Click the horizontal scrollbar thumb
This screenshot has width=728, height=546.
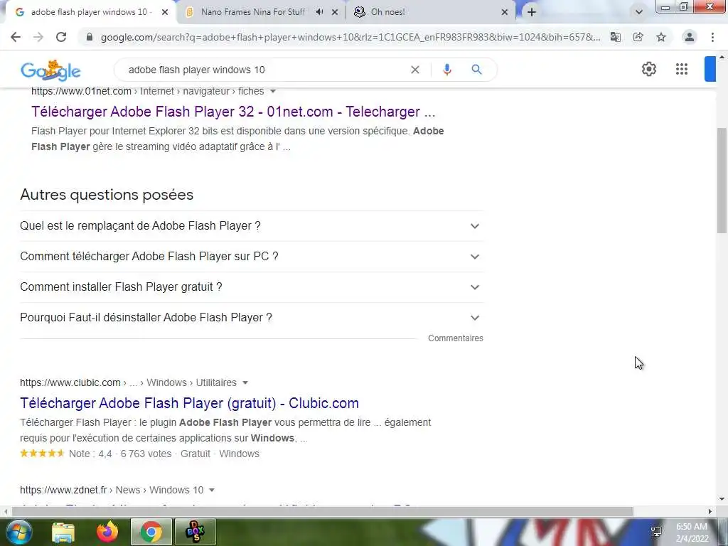coord(323,511)
